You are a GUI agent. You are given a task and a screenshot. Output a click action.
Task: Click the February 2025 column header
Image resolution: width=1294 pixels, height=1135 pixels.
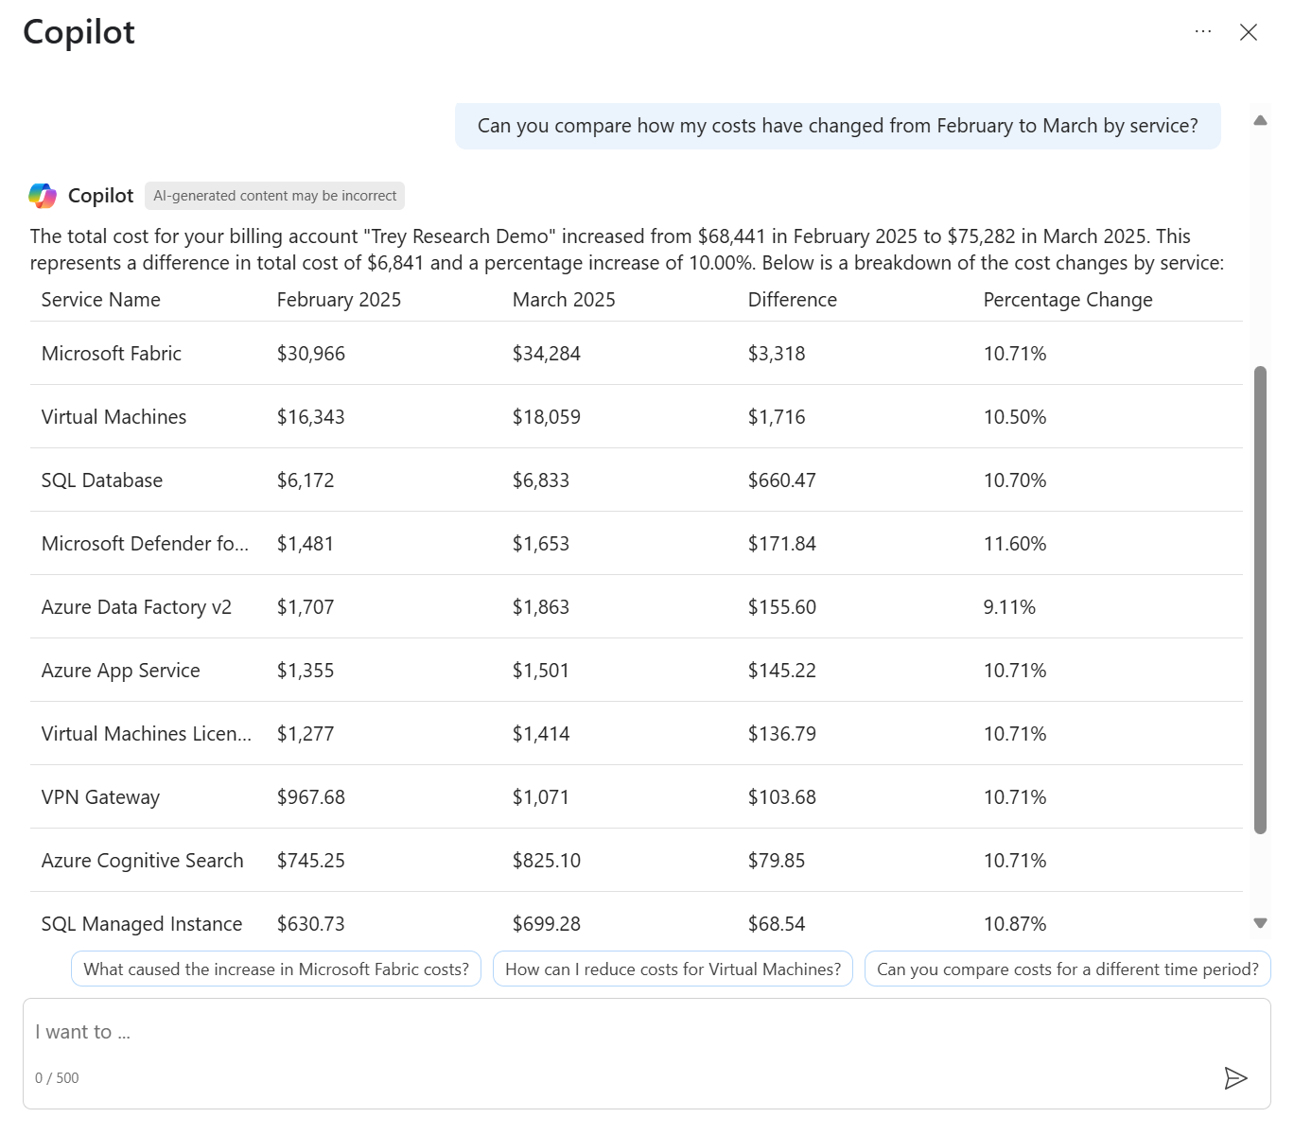[339, 300]
